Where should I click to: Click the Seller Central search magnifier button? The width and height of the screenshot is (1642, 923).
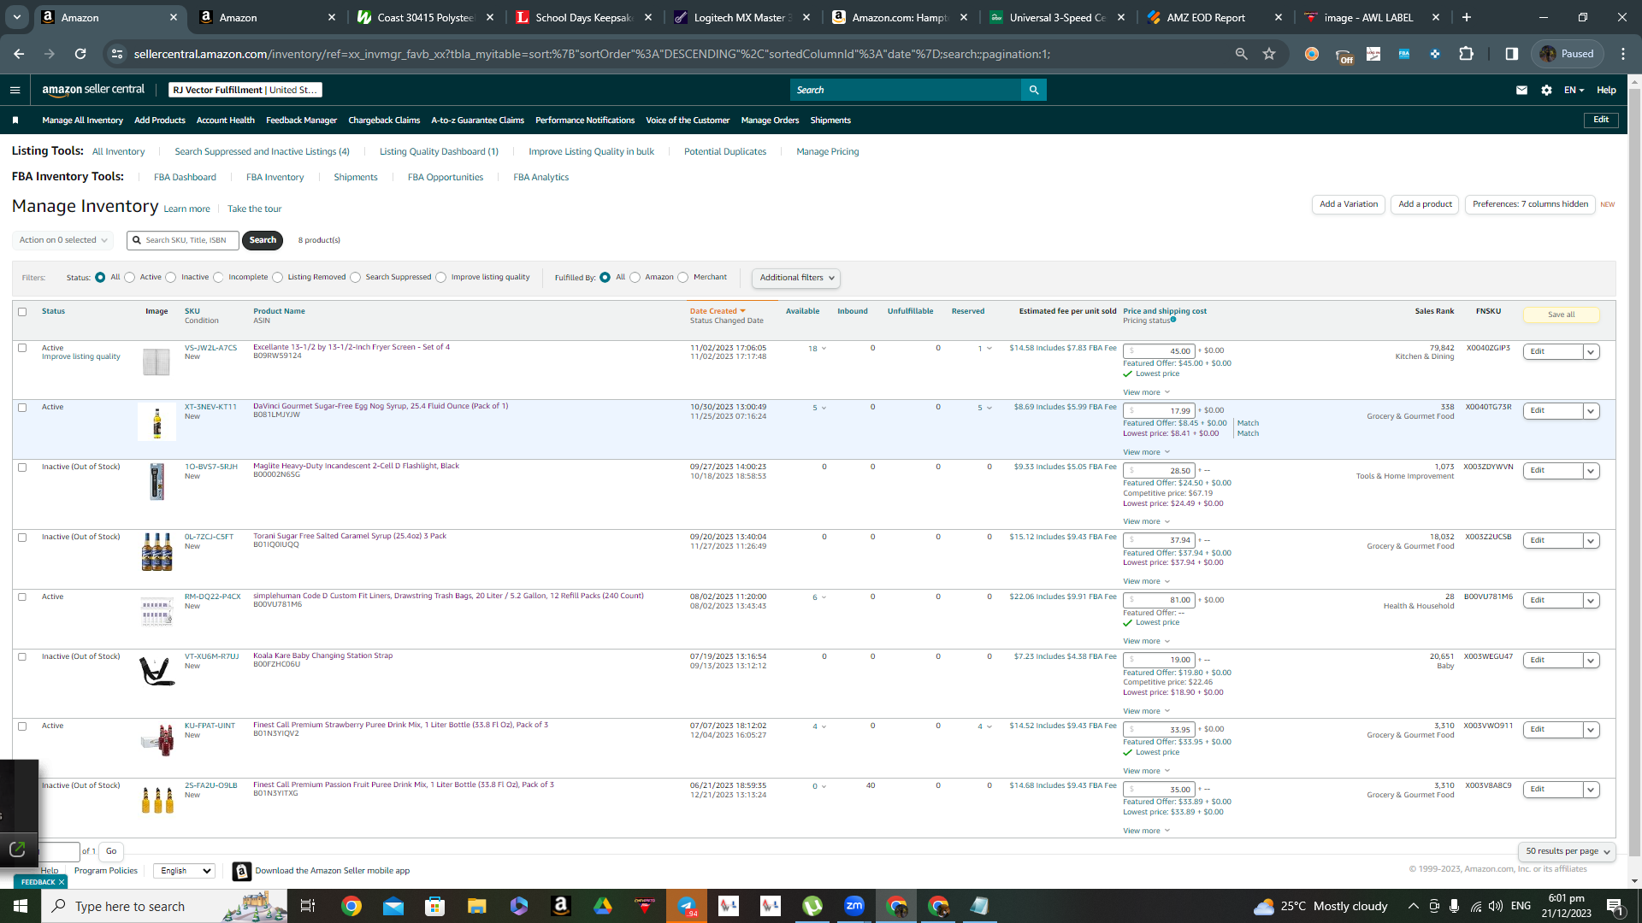1034,90
